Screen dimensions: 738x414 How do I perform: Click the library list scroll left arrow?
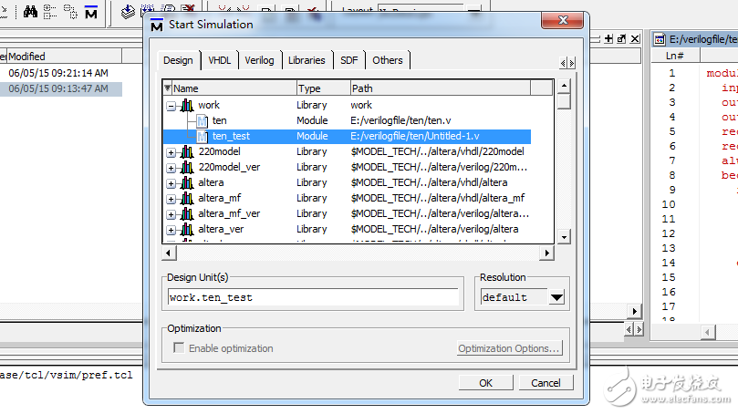click(170, 253)
